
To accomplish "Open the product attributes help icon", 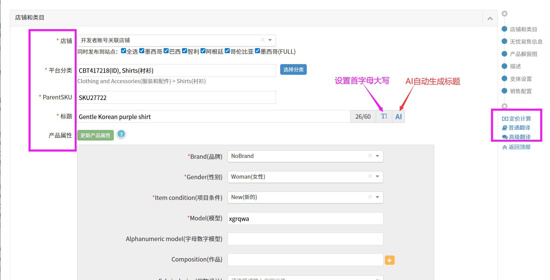I will click(121, 134).
